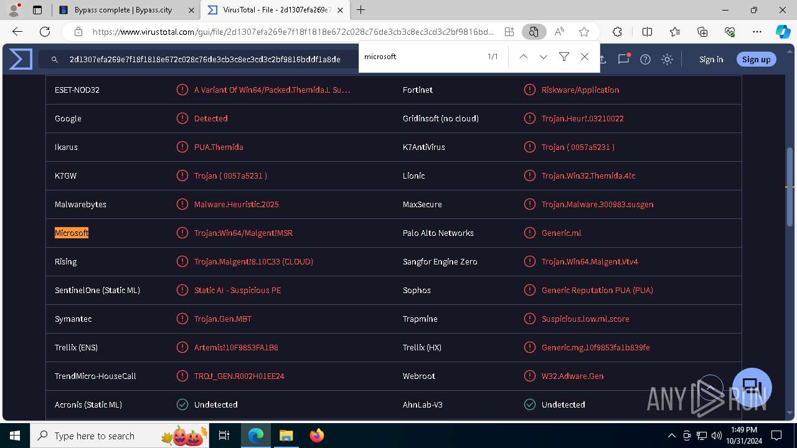This screenshot has width=797, height=448.
Task: Click Malware.Heuristic.2025 result
Action: coord(237,204)
